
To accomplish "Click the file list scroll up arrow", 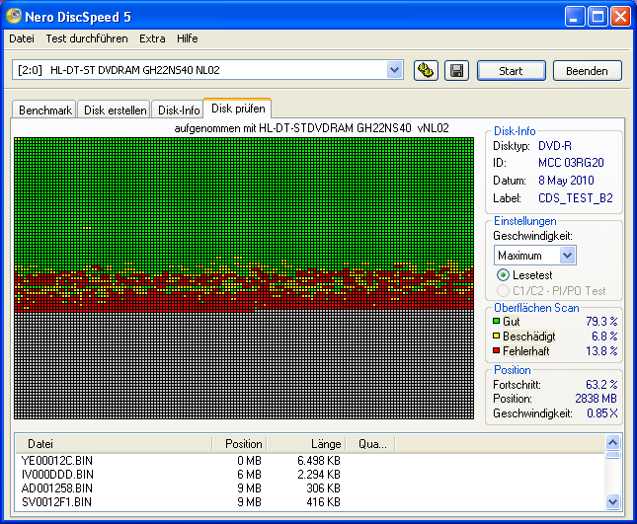I will pyautogui.click(x=612, y=442).
